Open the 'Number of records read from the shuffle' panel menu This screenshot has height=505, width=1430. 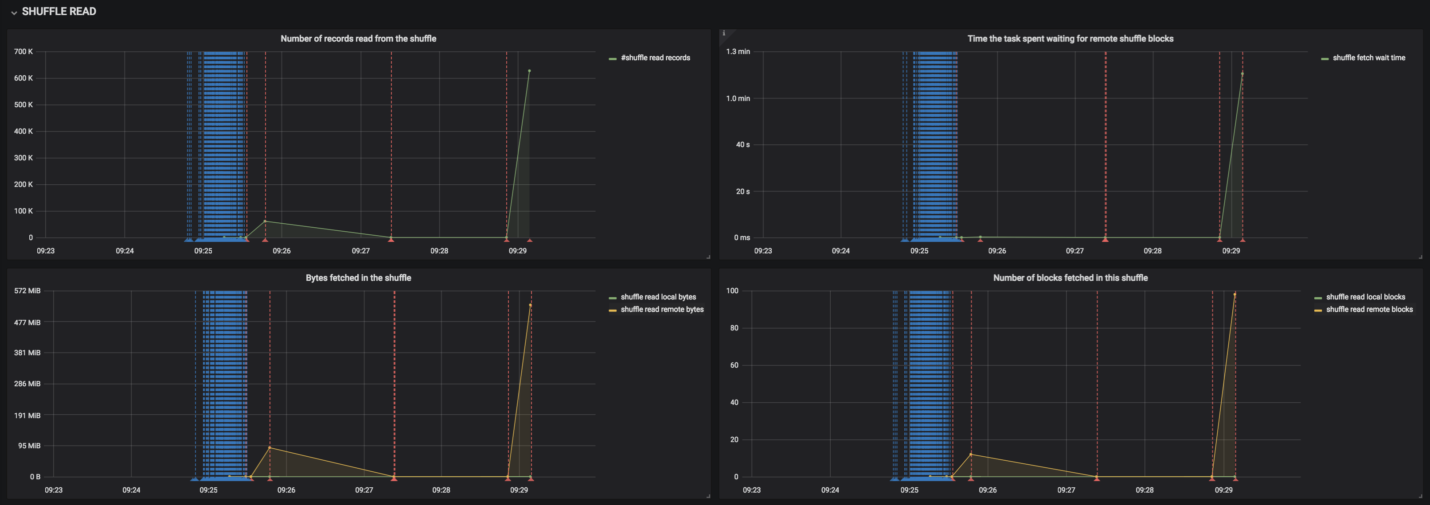pos(358,38)
